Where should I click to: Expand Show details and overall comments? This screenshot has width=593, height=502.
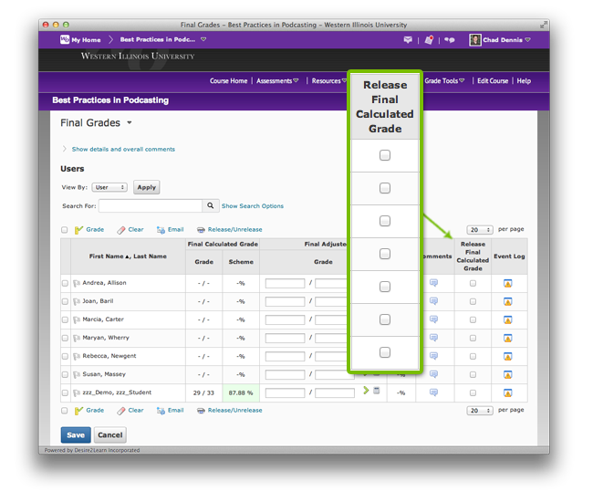pyautogui.click(x=123, y=149)
